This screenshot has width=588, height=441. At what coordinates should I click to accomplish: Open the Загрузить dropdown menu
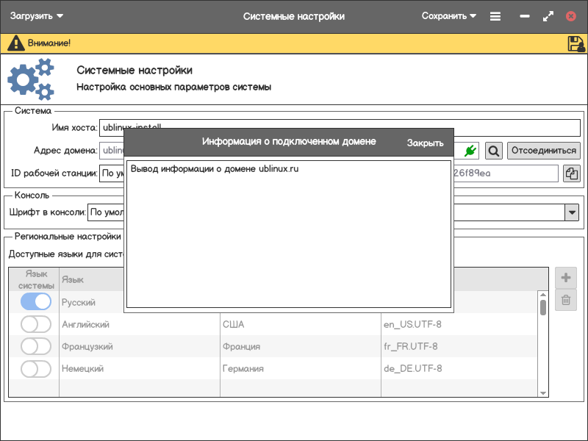[37, 16]
